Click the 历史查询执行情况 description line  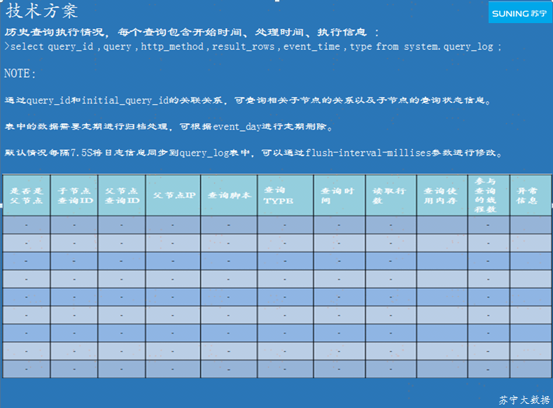pyautogui.click(x=192, y=32)
